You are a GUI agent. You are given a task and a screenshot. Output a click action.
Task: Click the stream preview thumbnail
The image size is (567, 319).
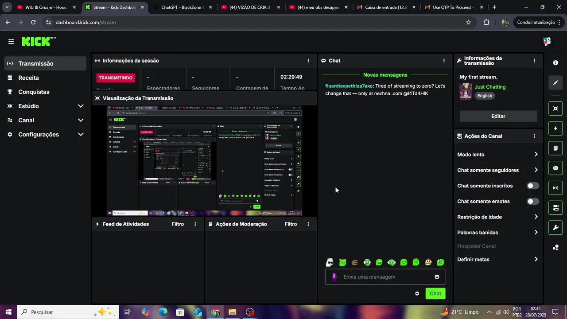pyautogui.click(x=204, y=161)
